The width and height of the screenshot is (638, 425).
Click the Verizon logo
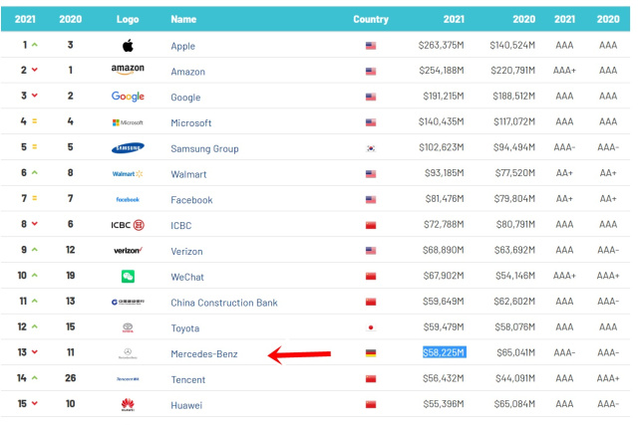[128, 251]
